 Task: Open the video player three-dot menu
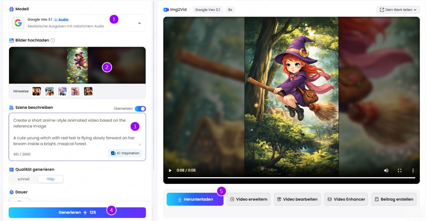413,170
